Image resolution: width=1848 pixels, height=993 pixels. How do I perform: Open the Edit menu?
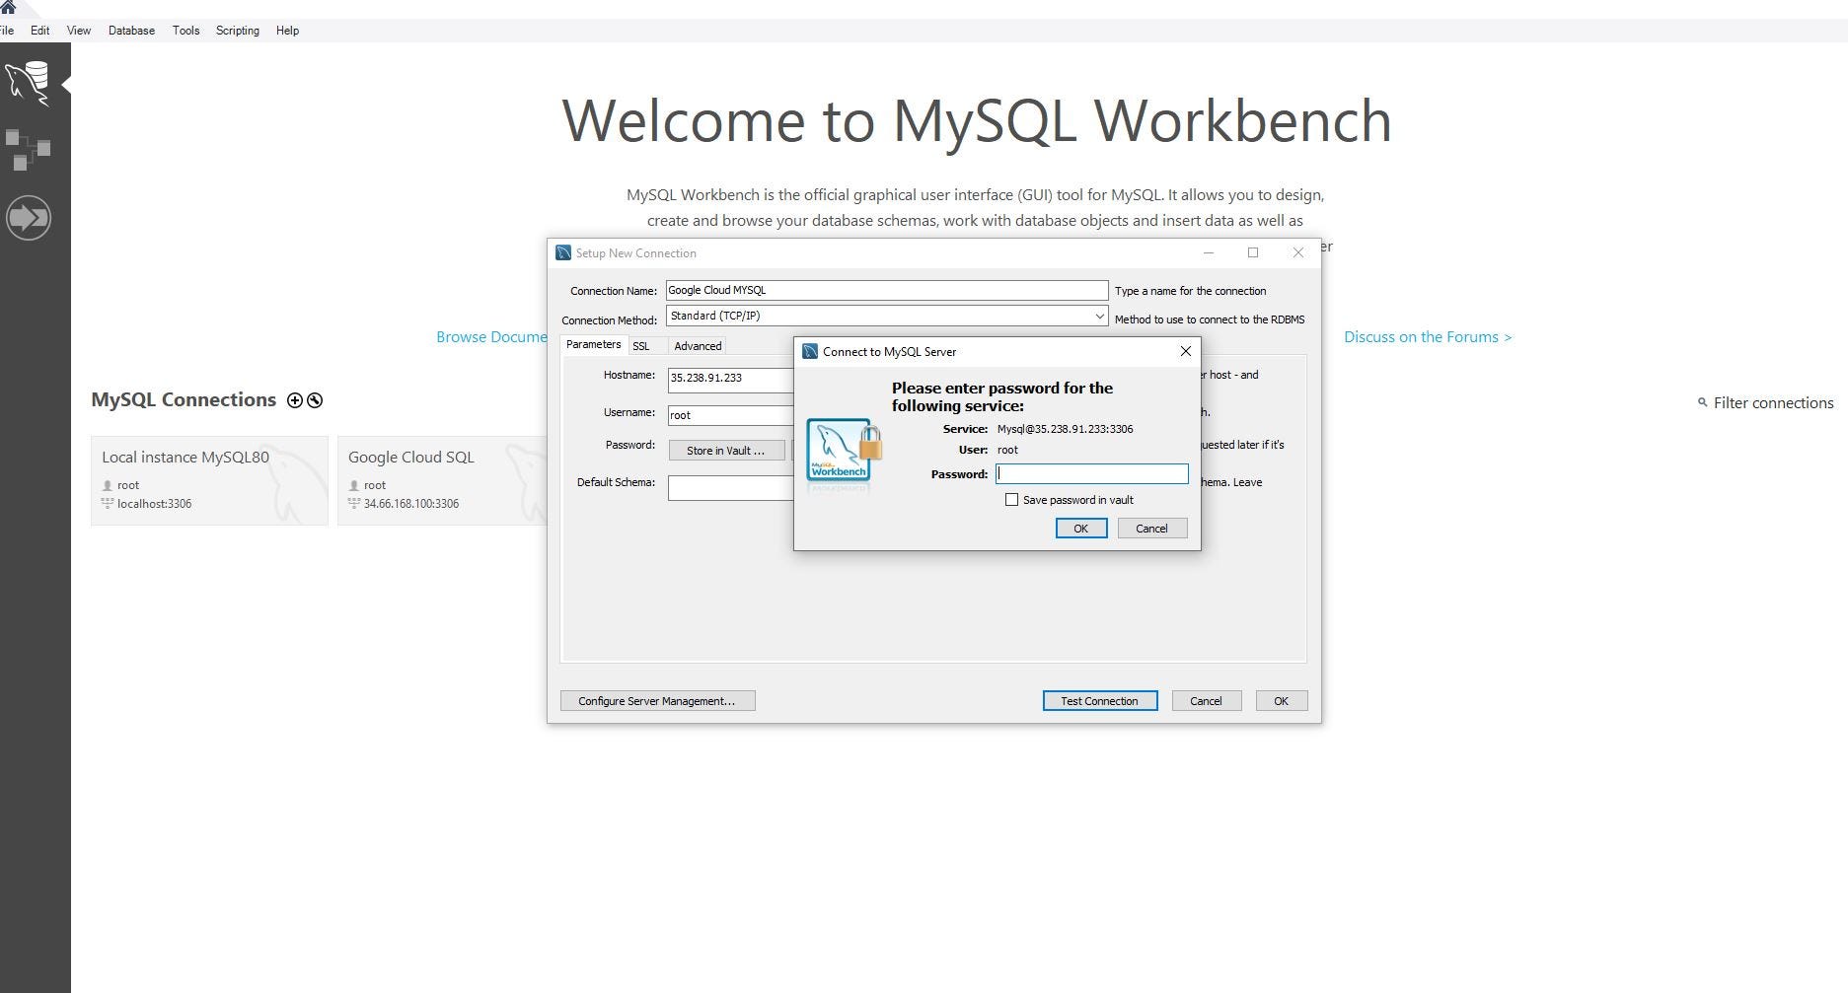click(x=39, y=31)
